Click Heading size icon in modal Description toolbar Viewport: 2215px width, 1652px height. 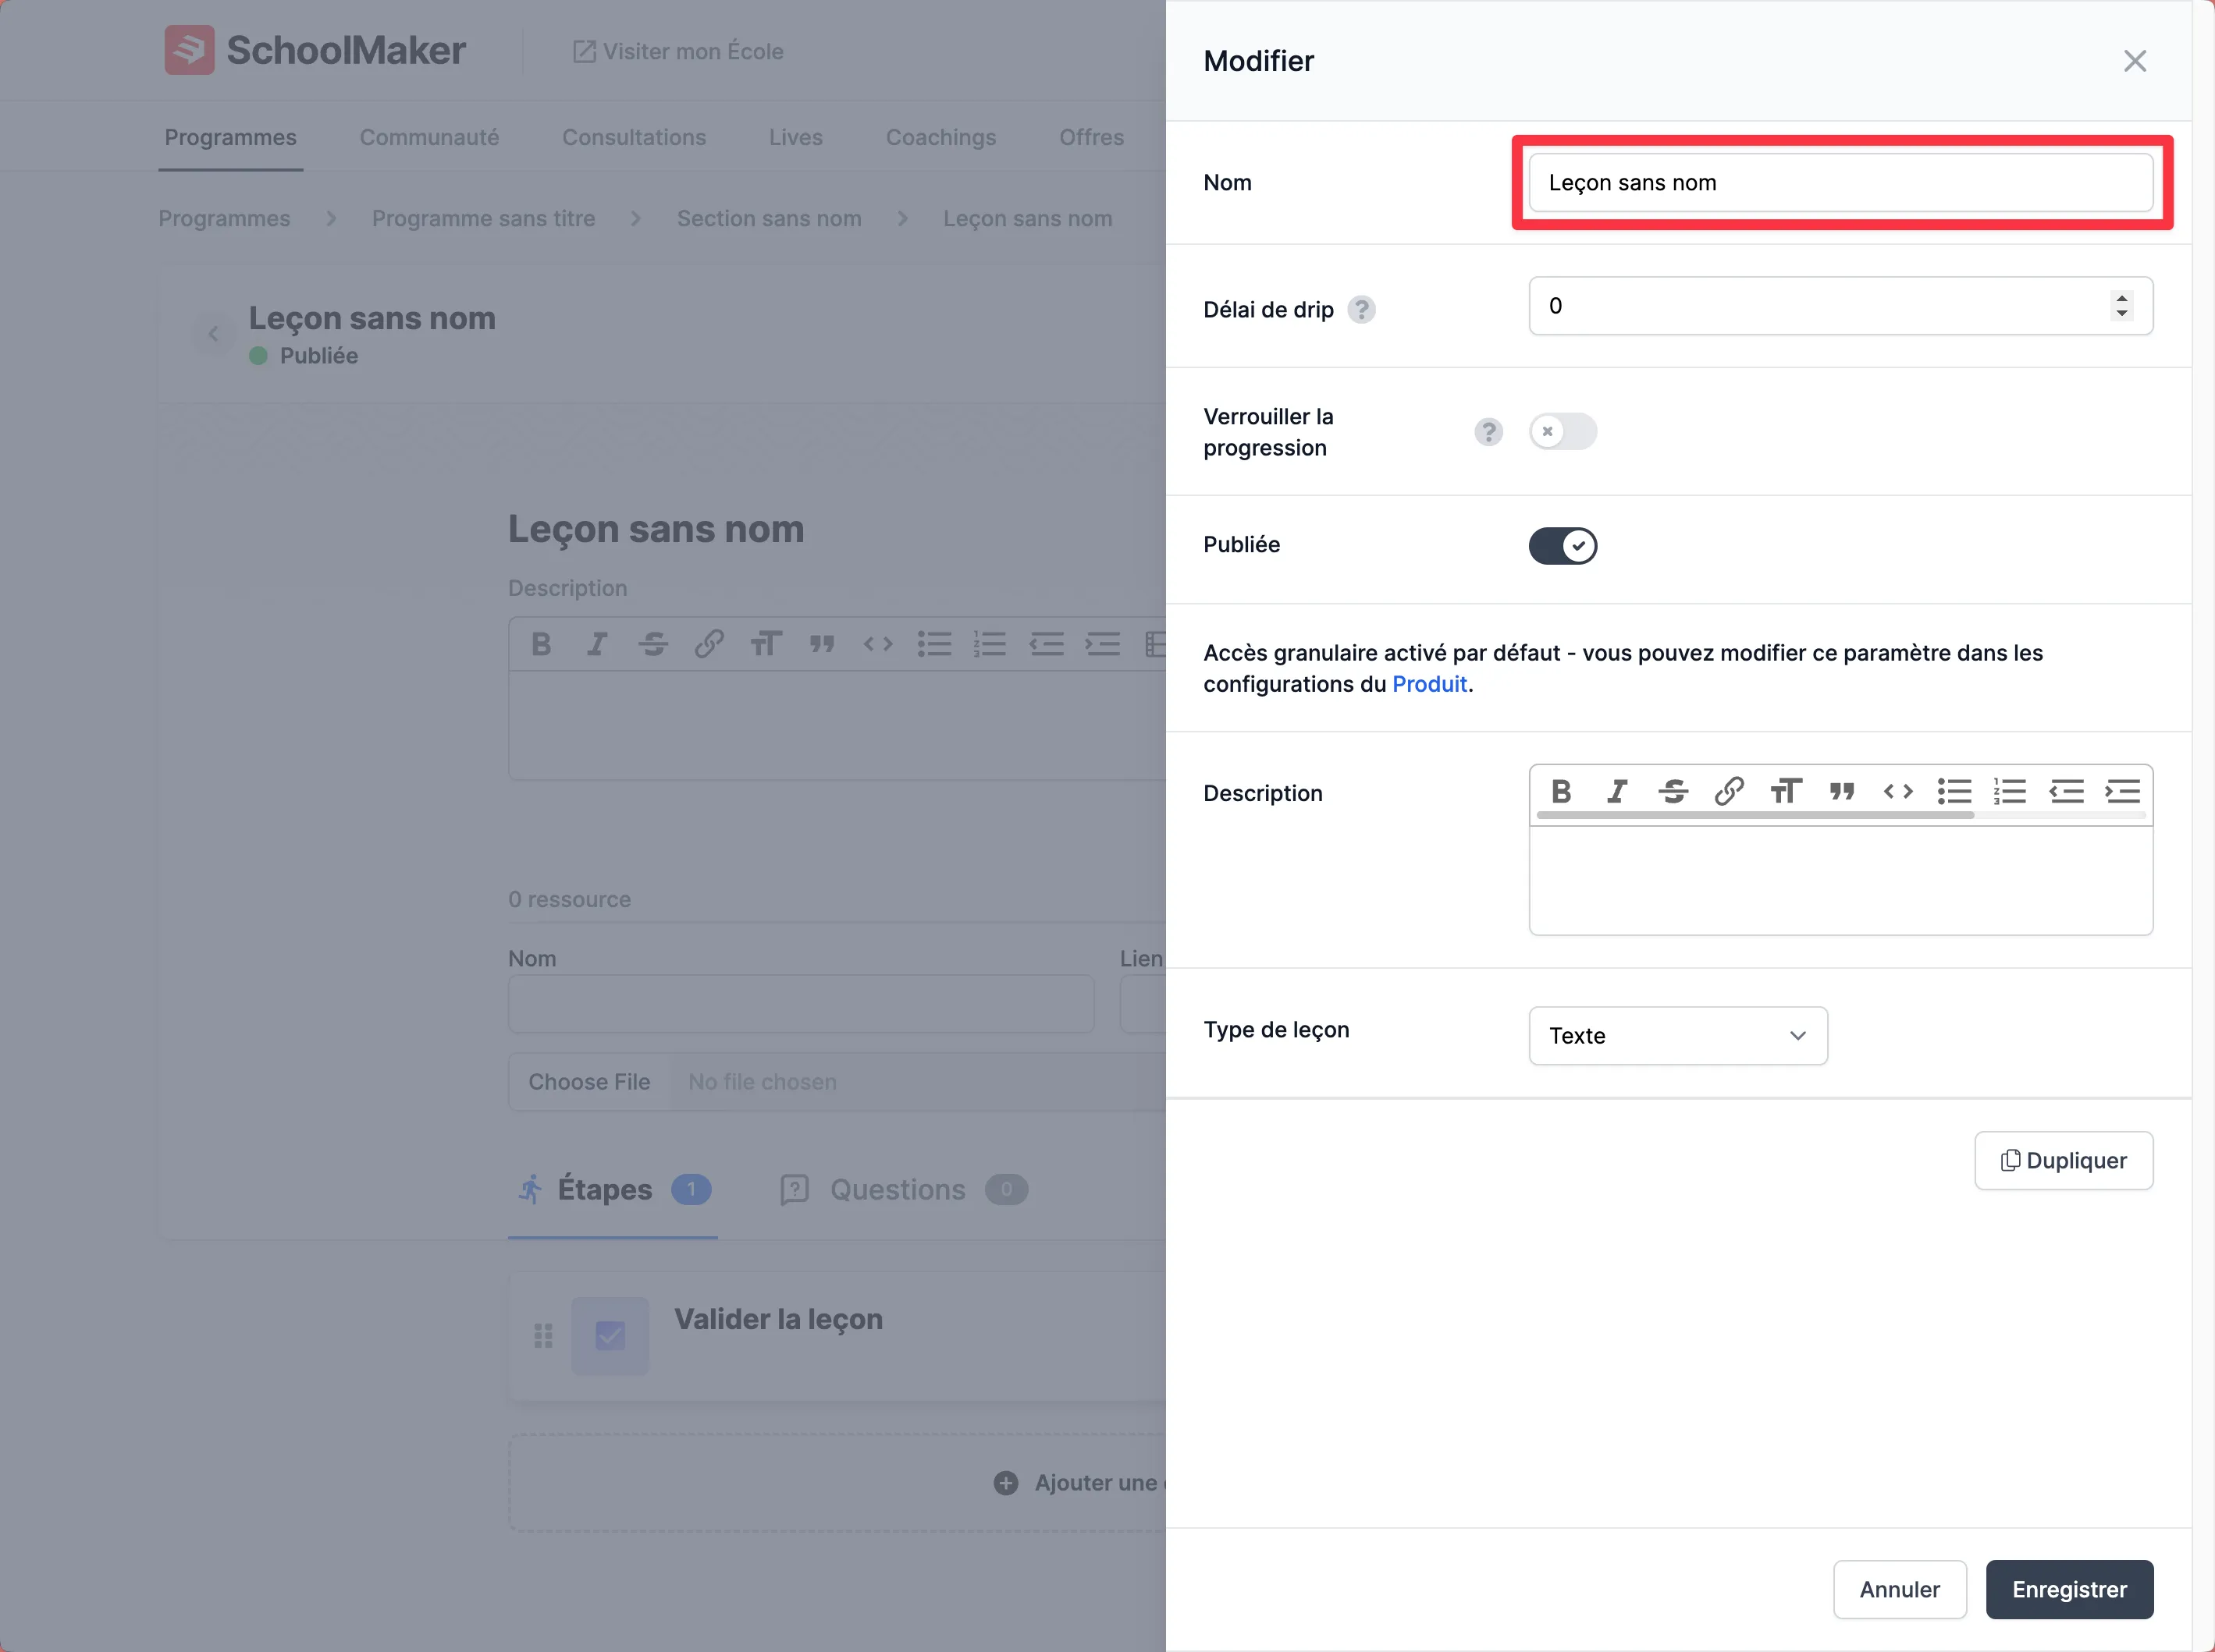(1786, 792)
